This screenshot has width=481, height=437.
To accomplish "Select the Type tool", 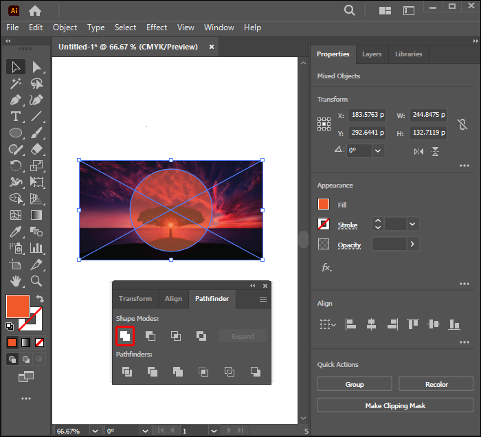I will pos(16,116).
